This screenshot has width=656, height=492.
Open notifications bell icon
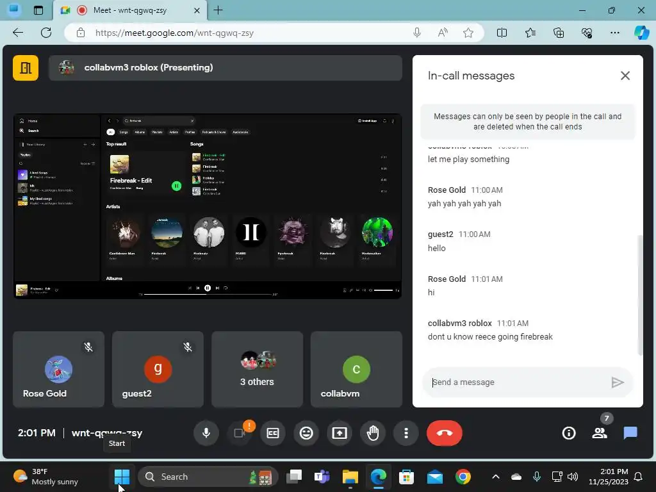click(639, 477)
